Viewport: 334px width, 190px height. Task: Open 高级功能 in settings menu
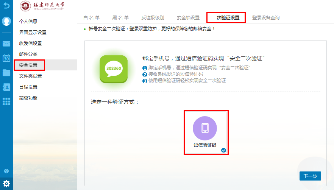[28, 98]
